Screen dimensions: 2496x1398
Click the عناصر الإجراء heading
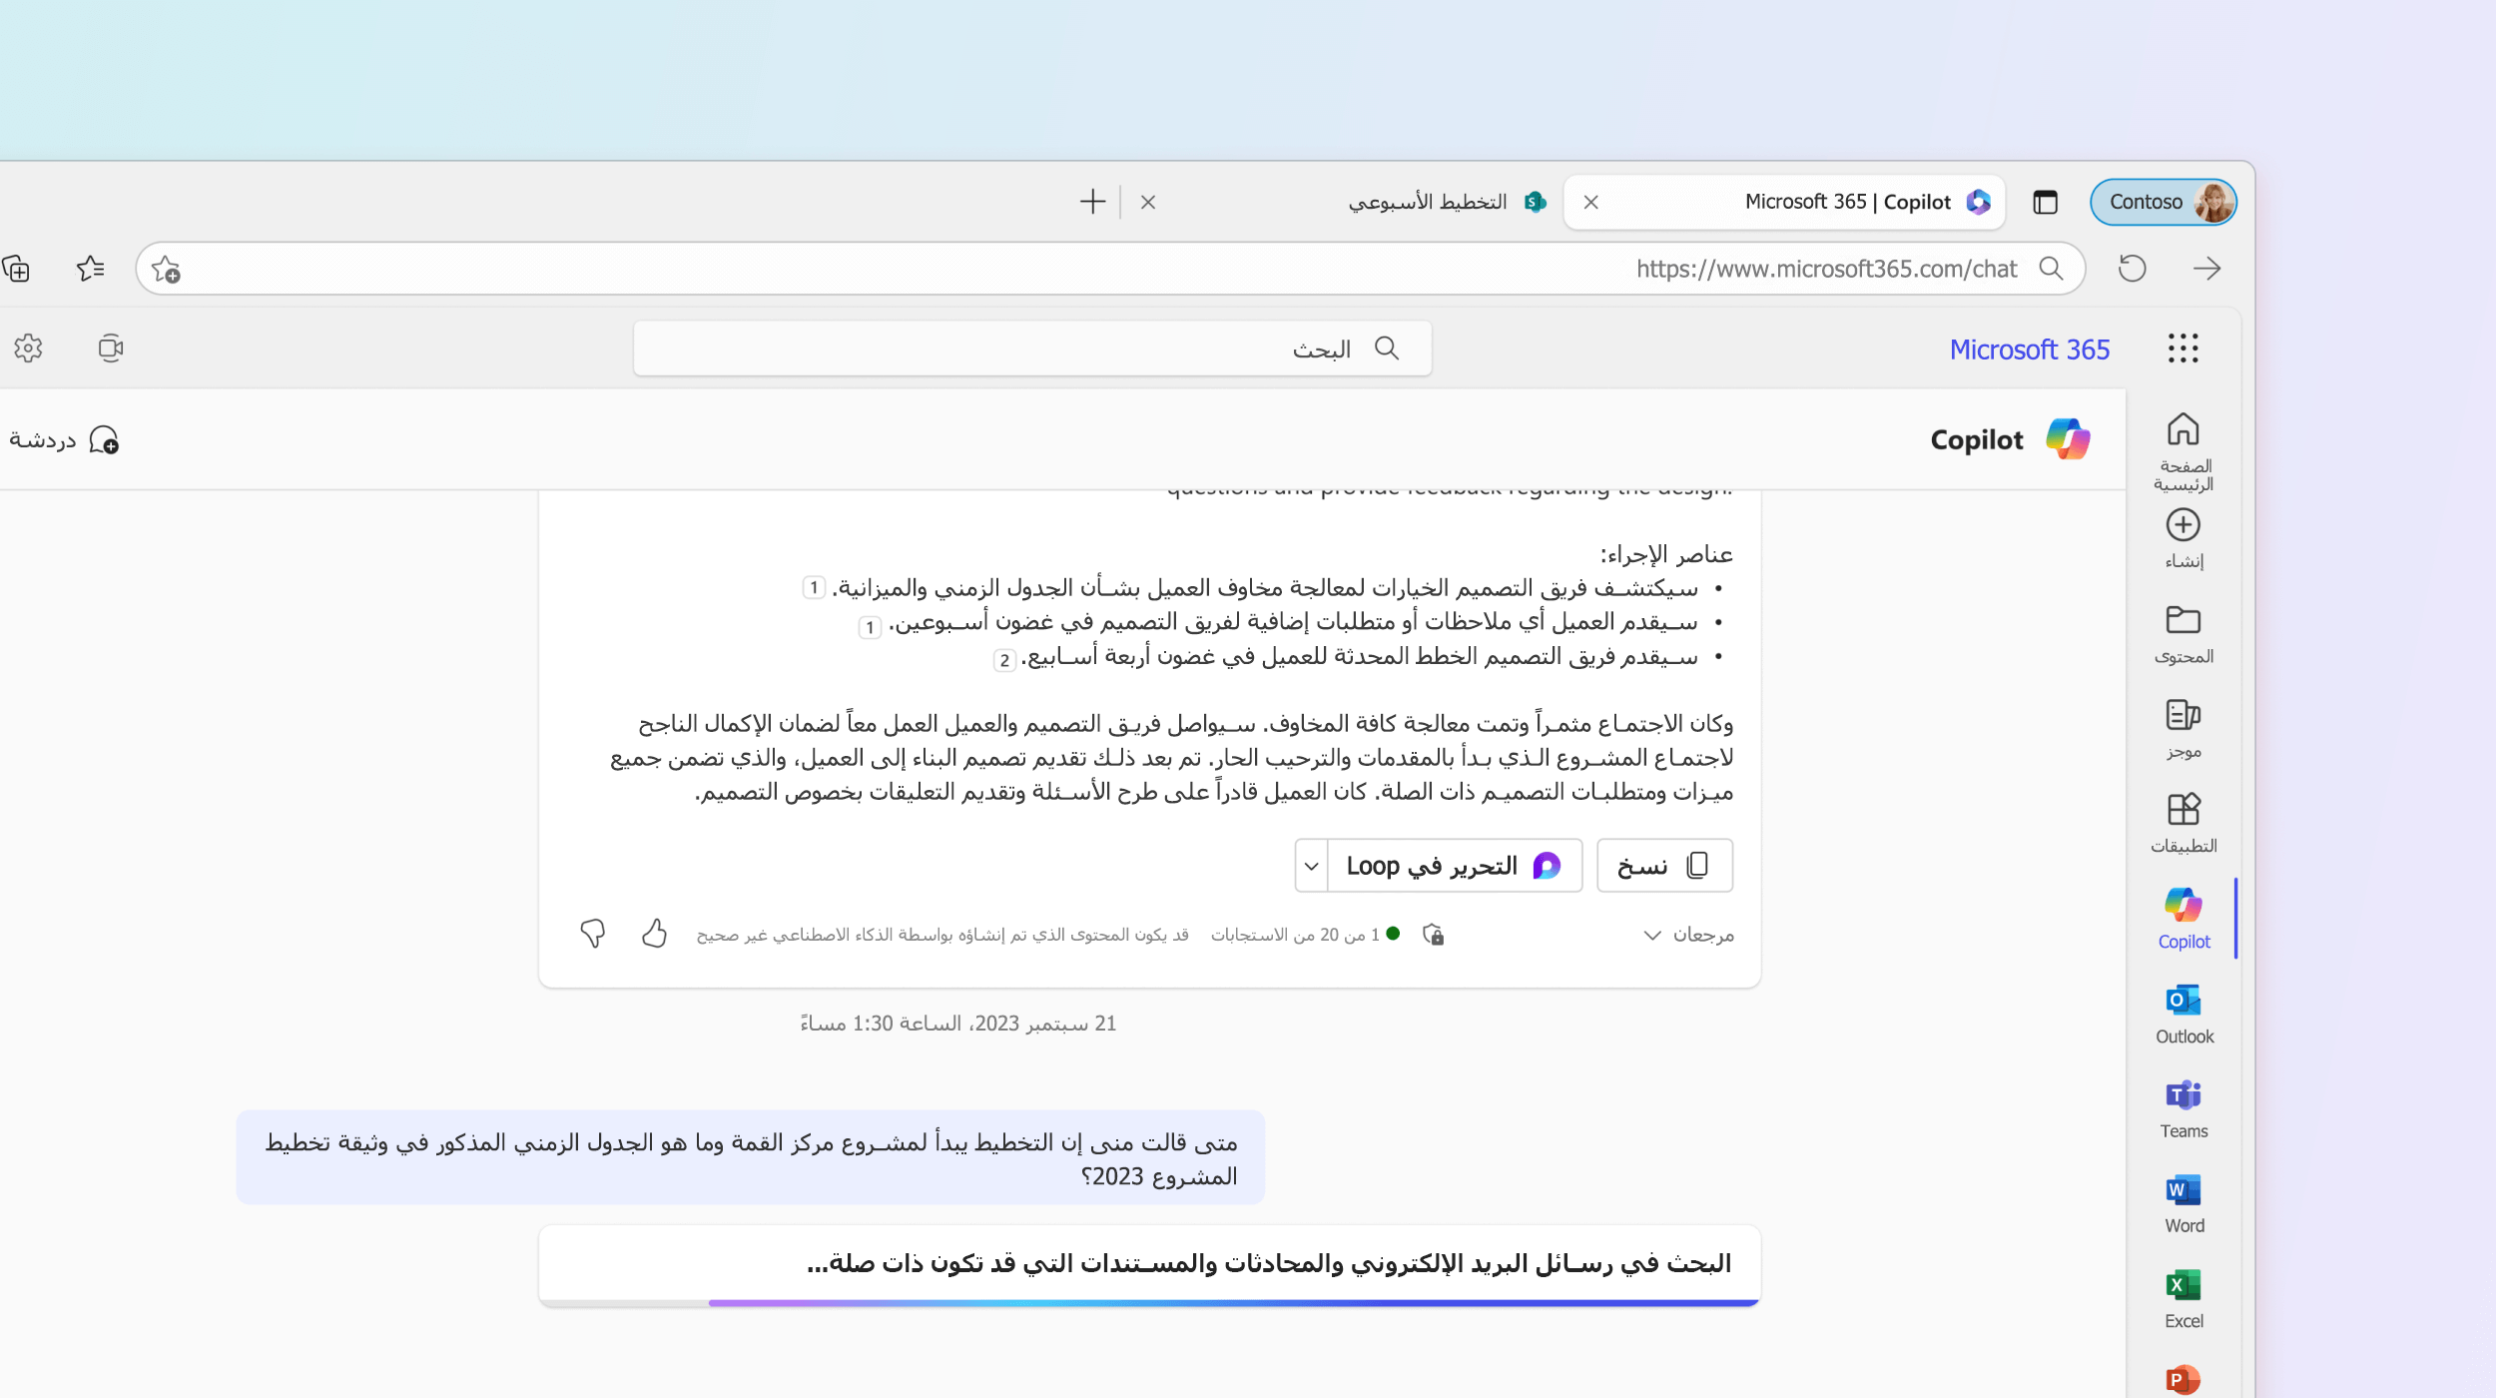[1666, 554]
